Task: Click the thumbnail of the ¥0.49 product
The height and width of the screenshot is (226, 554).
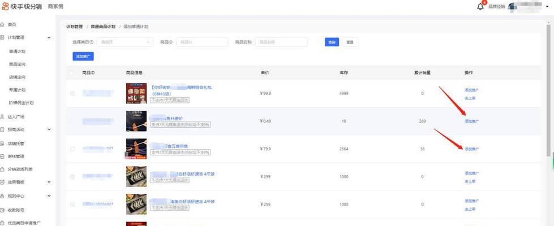Action: (136, 121)
